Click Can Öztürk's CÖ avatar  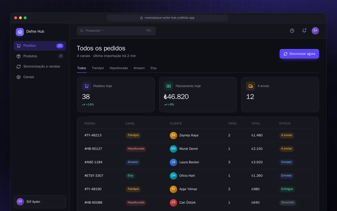tap(174, 203)
